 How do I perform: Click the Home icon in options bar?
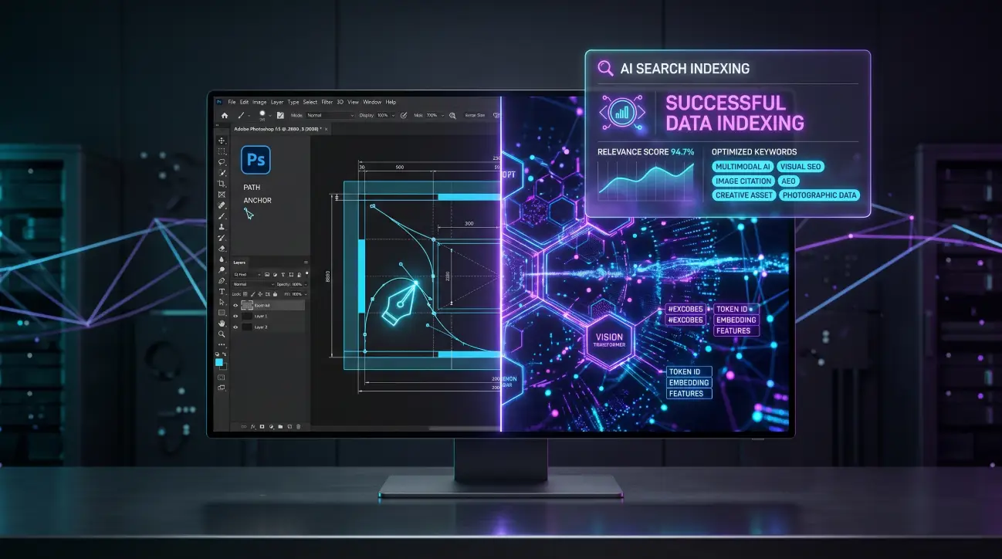225,115
